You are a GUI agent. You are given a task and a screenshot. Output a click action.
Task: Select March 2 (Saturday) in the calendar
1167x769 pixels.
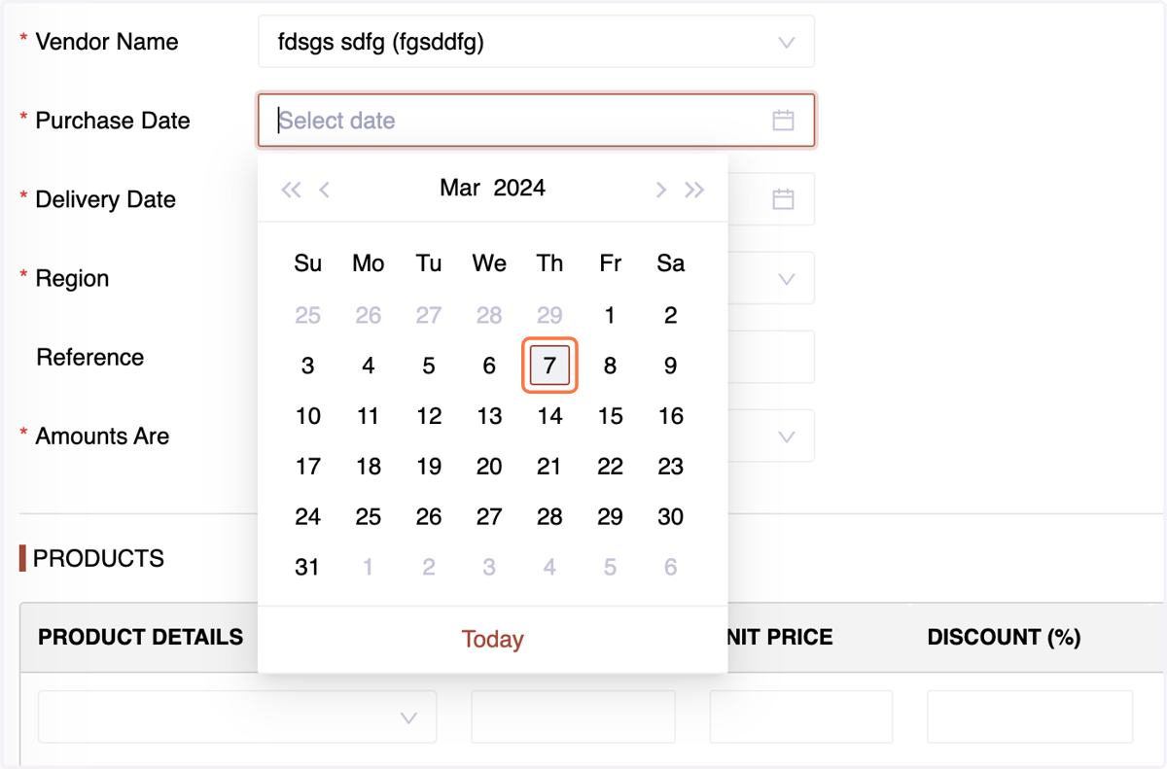pyautogui.click(x=670, y=315)
